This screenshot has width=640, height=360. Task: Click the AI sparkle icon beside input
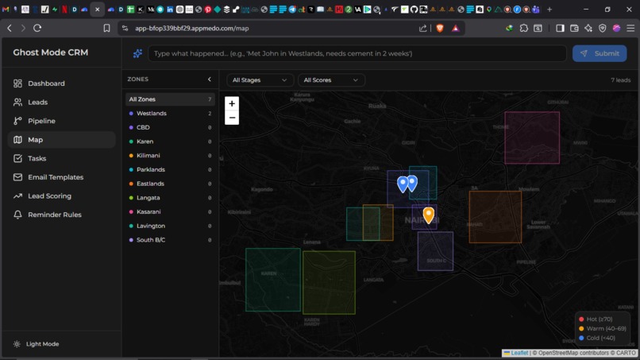(x=137, y=53)
